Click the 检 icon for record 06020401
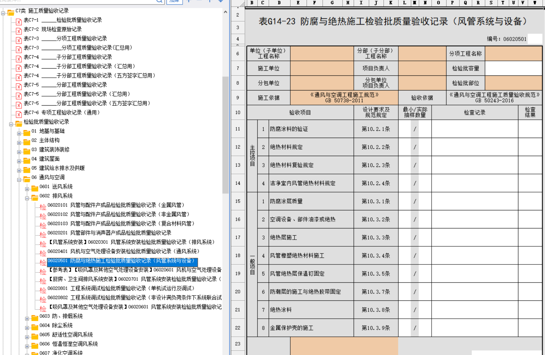Screen dimensions: 545x355 click(43, 253)
